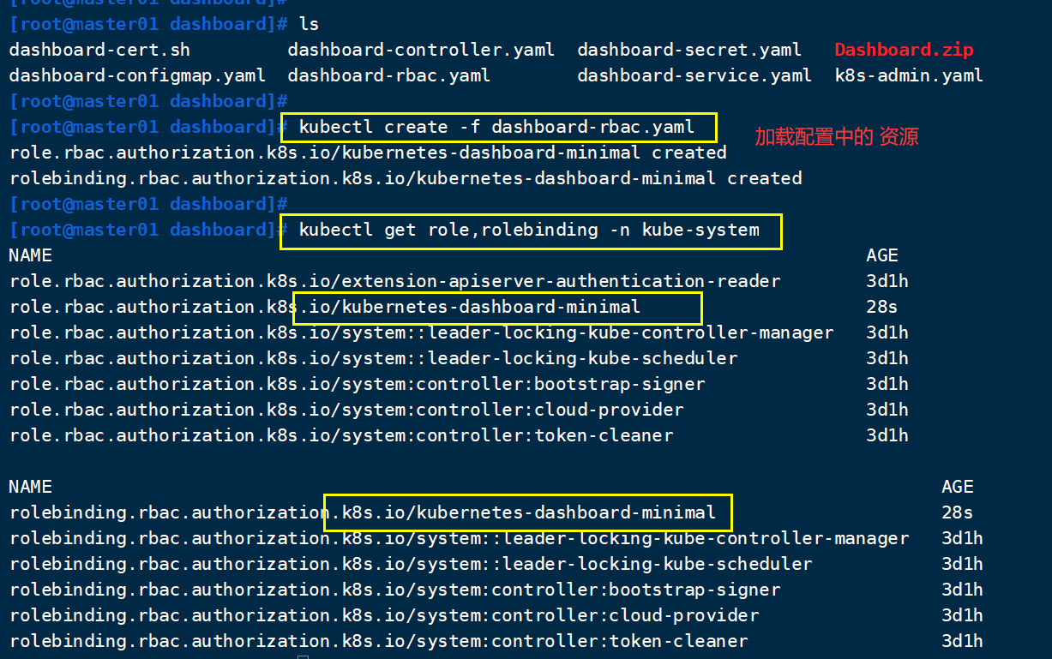Click the 28s age of the rolebinding row
Image resolution: width=1052 pixels, height=659 pixels.
pyautogui.click(x=958, y=512)
